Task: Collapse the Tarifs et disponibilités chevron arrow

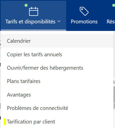Action: [59, 21]
